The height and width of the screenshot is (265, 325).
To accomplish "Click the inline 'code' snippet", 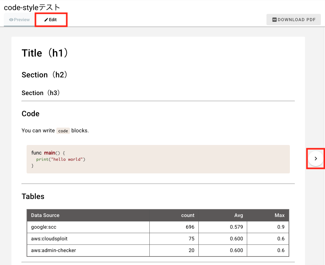I will pos(63,131).
